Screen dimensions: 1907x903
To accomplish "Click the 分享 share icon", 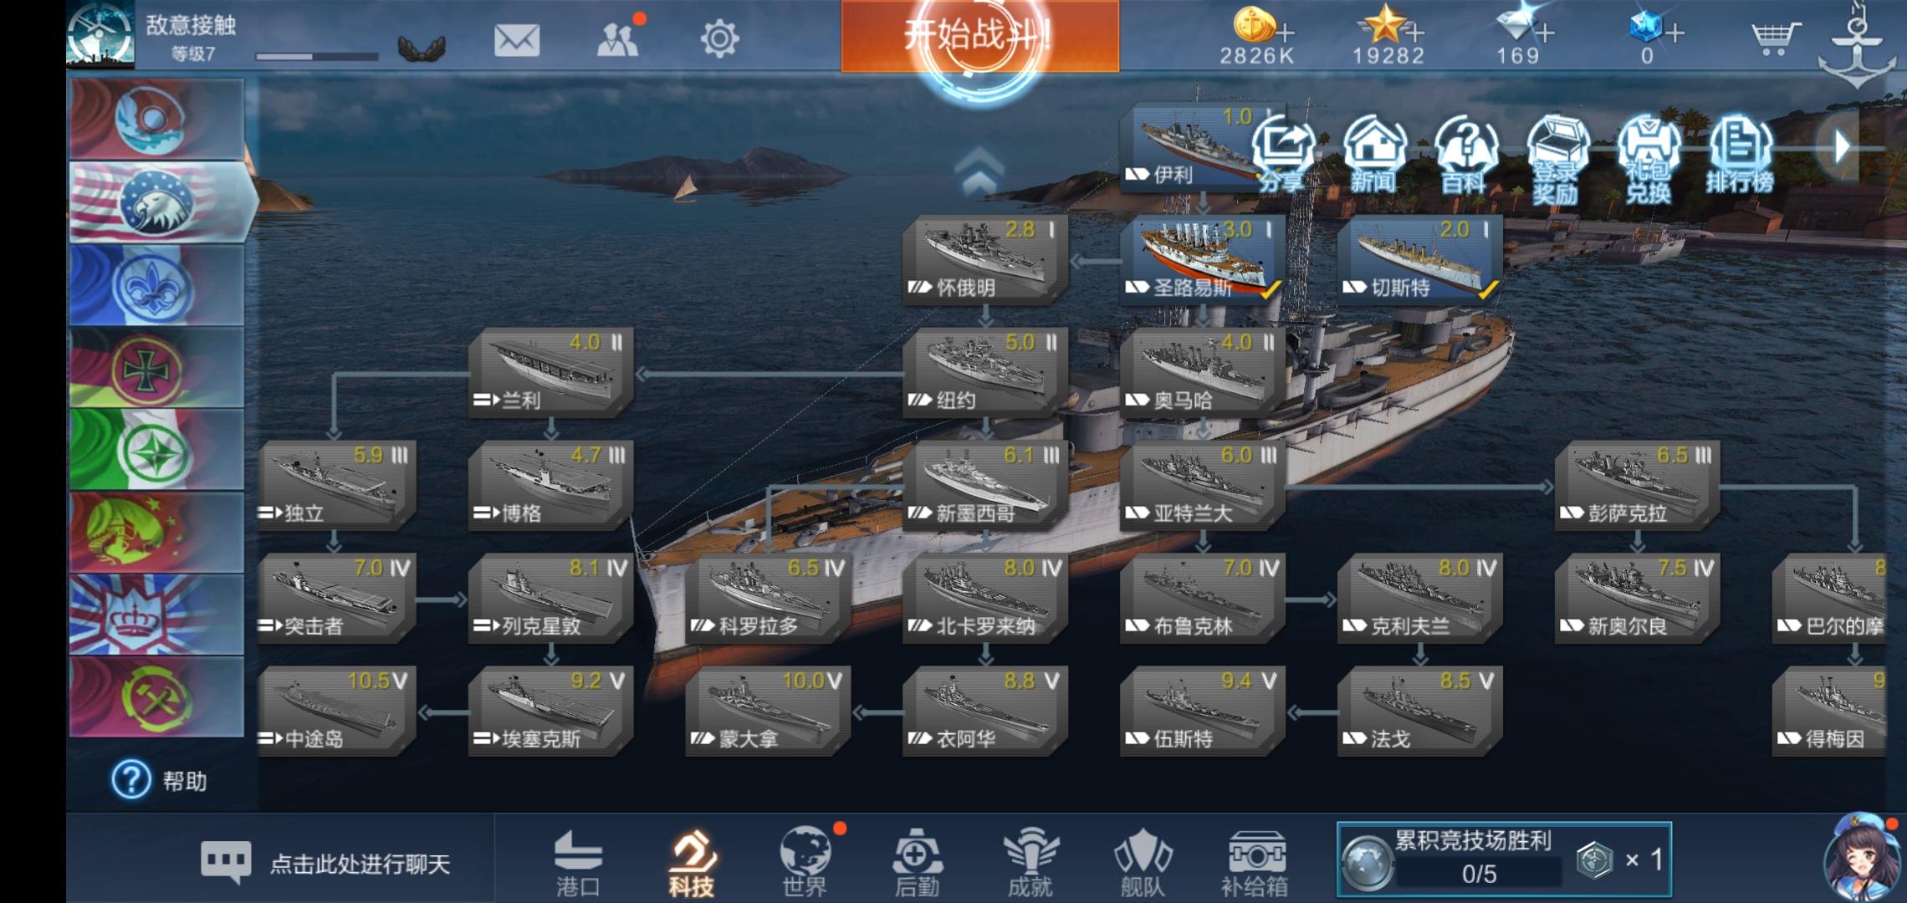I will (x=1282, y=155).
